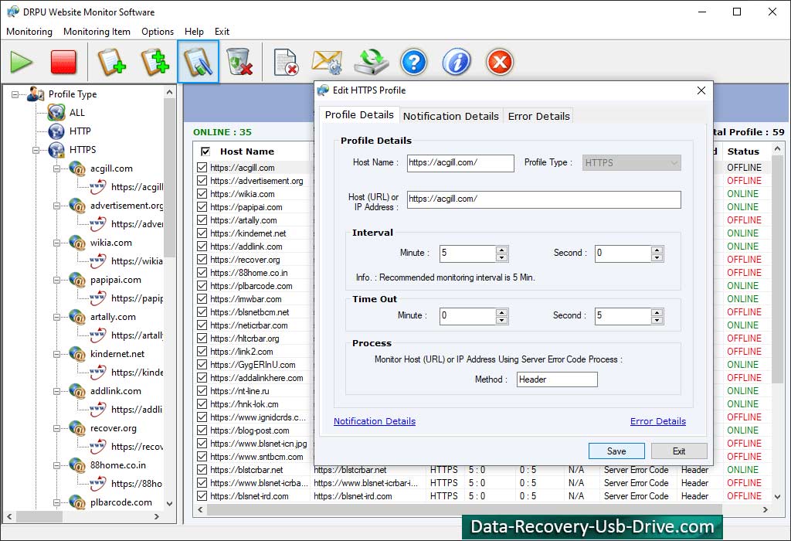Open the Help menu
Screen dimensions: 791x541
click(194, 31)
